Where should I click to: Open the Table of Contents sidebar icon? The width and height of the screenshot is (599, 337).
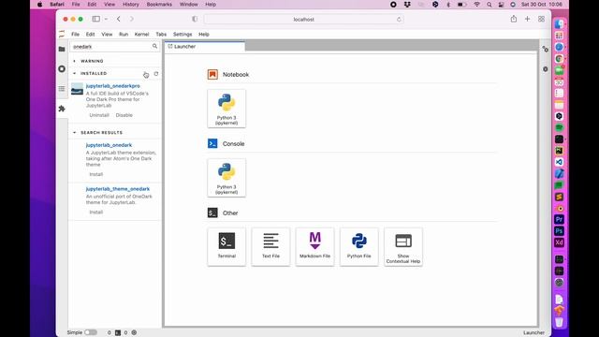click(62, 89)
